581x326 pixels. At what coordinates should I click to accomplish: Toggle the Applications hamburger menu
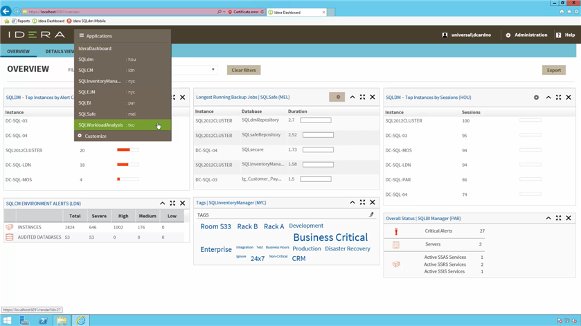coord(82,35)
